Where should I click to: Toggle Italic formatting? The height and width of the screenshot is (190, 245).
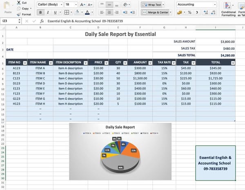point(48,13)
